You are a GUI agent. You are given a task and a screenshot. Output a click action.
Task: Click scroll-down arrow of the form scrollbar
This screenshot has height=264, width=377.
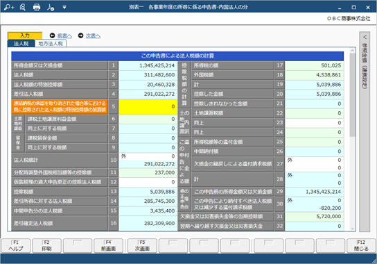click(x=353, y=229)
